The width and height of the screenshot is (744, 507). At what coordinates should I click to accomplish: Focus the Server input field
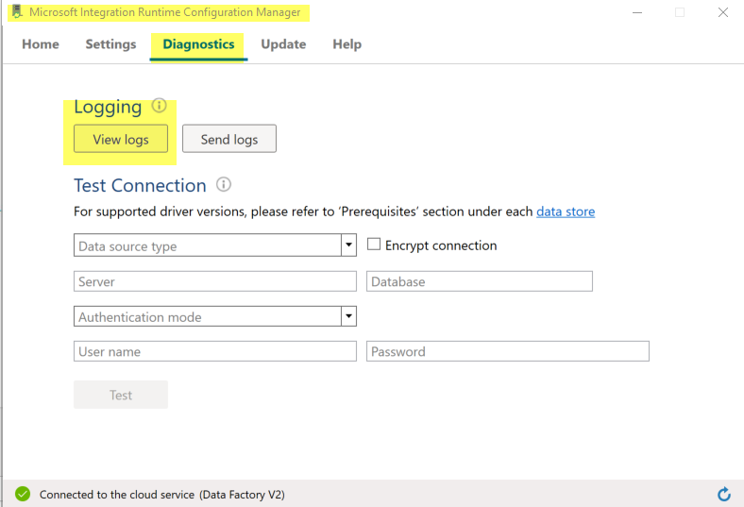coord(215,281)
